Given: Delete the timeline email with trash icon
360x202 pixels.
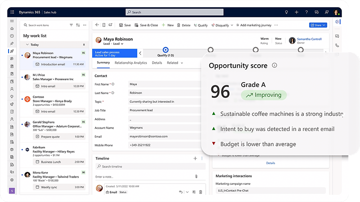Looking at the screenshot, I should 200,192.
